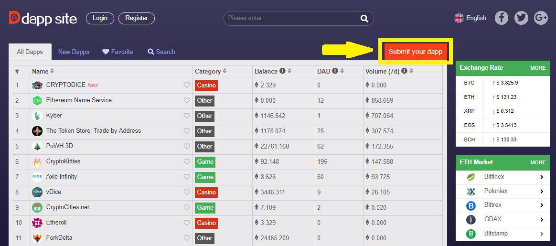Open MORE in ETH Market panel

pos(538,162)
